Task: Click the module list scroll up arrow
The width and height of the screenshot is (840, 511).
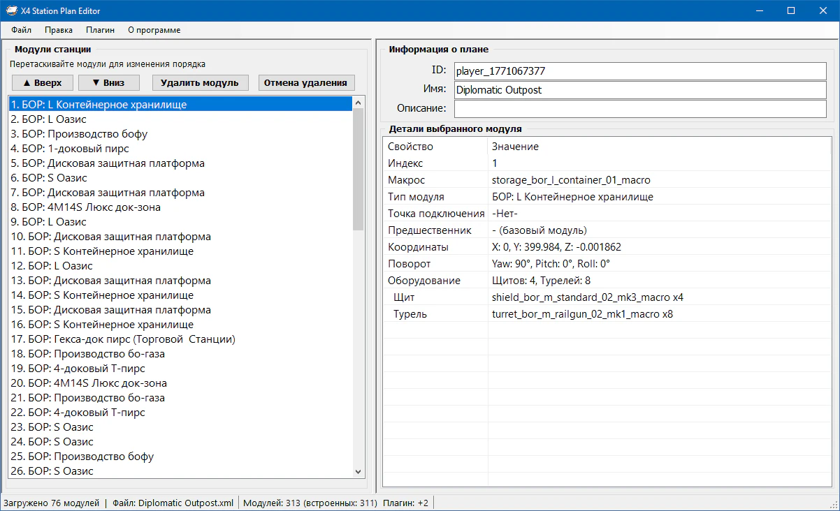Action: click(x=359, y=103)
